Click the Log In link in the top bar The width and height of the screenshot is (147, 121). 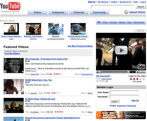coord(143,2)
